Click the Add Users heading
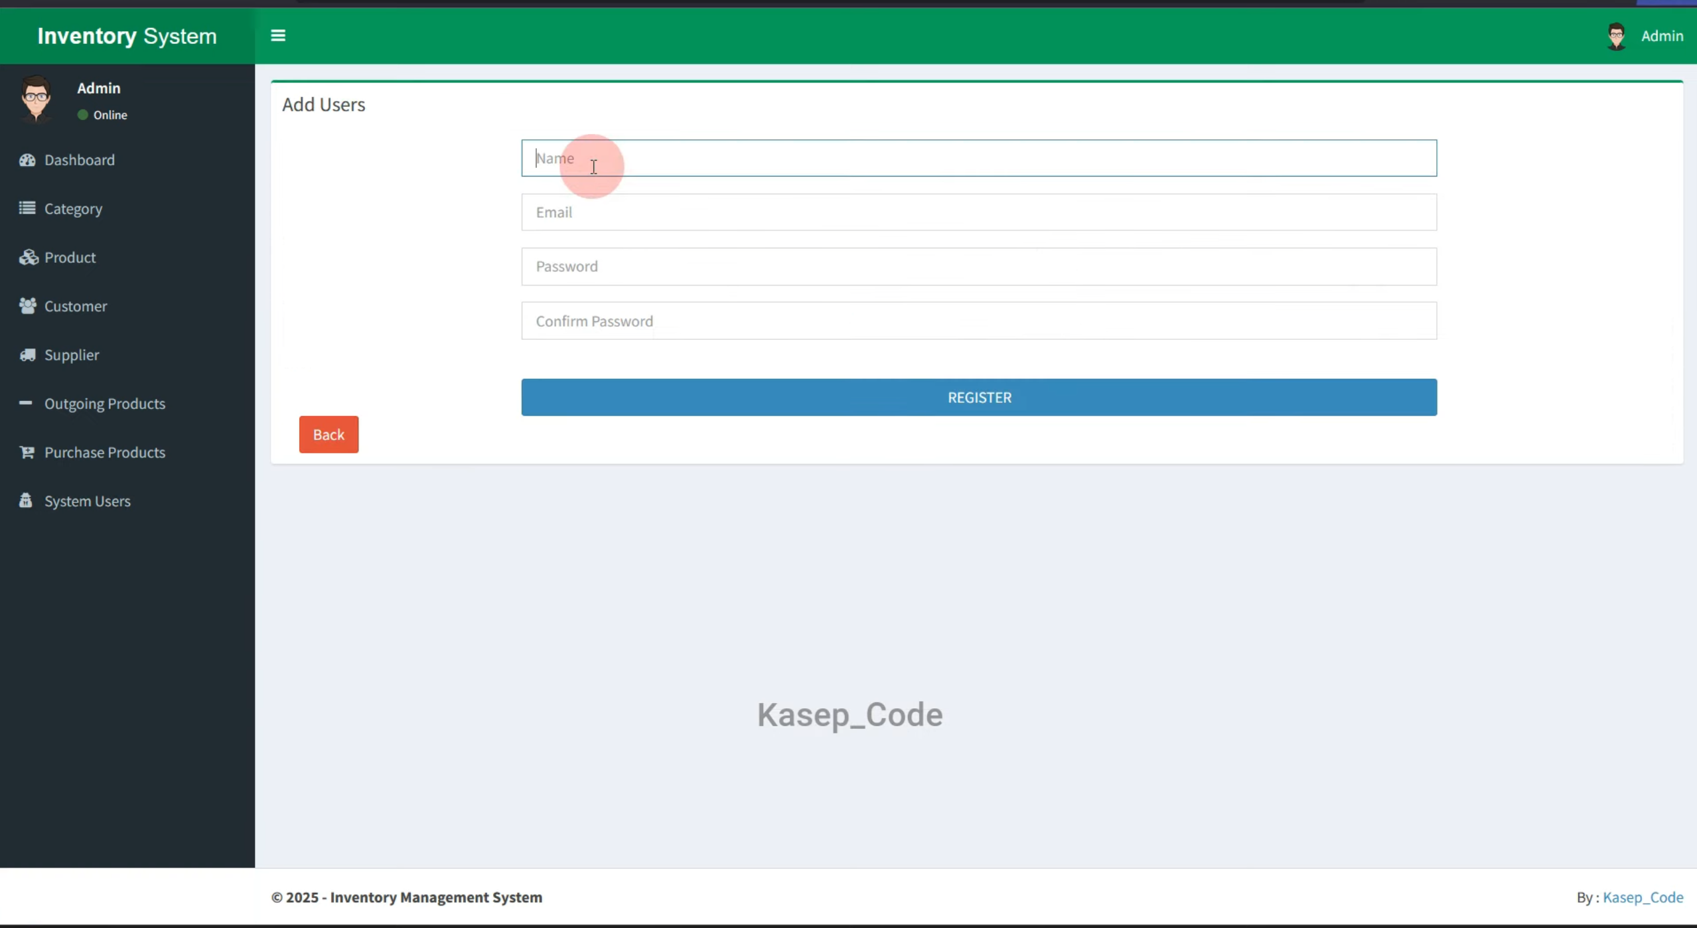Image resolution: width=1697 pixels, height=928 pixels. coord(323,104)
